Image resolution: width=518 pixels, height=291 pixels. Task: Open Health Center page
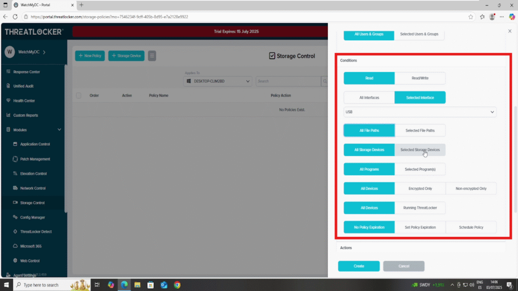coord(24,101)
